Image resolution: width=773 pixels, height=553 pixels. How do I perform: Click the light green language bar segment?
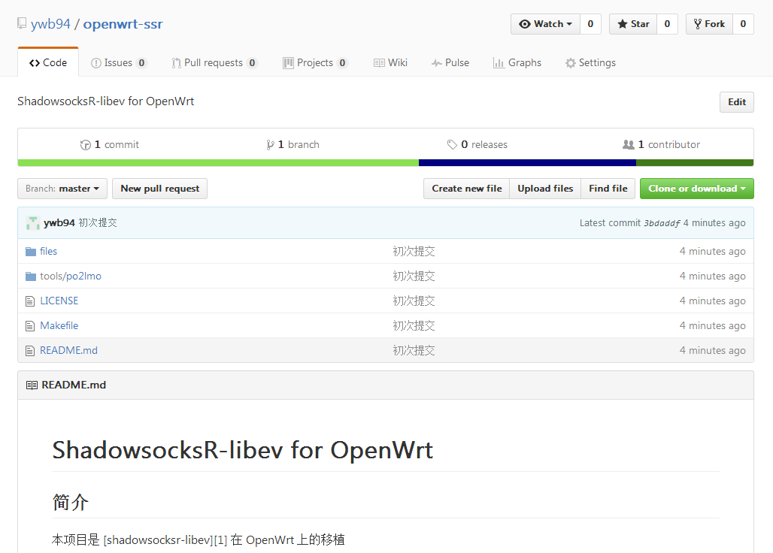point(218,162)
